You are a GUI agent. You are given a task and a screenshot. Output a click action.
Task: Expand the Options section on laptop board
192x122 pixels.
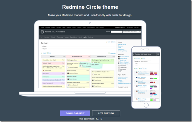point(45,49)
